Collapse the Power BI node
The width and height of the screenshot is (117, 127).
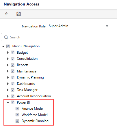pos(8,102)
